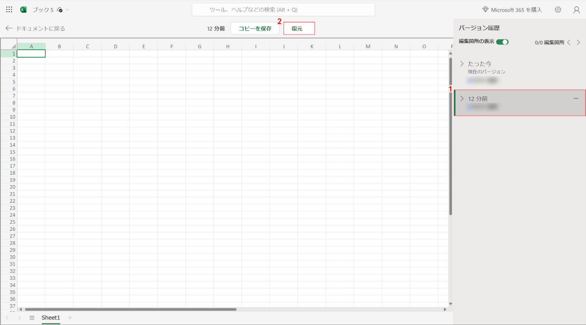Click the vertical scrollbar up arrow

[x=450, y=53]
